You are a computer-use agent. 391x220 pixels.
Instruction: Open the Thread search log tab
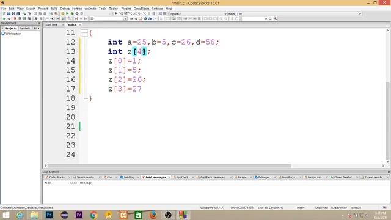(373, 177)
